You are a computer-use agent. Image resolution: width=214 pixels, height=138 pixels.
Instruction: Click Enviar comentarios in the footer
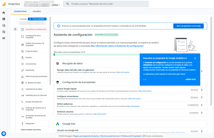pyautogui.click(x=153, y=136)
